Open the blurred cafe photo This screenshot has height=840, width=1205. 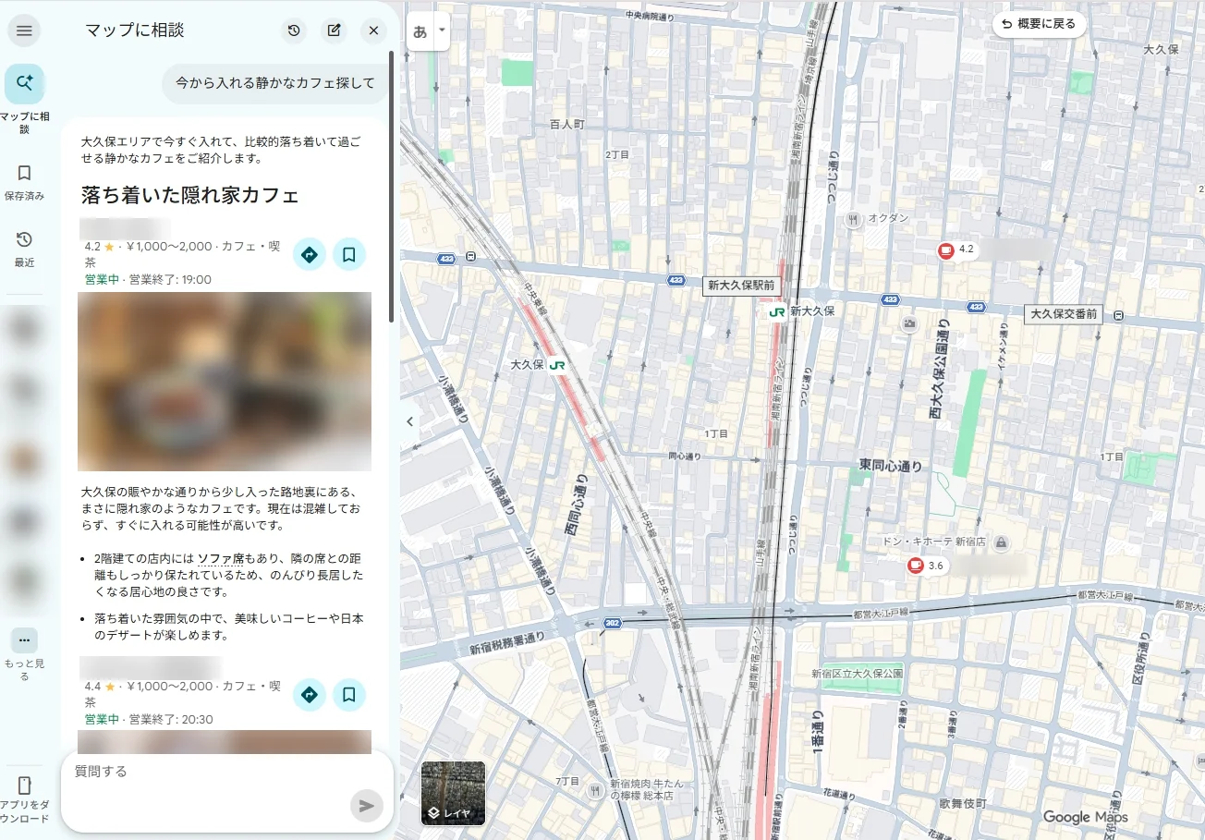coord(225,382)
